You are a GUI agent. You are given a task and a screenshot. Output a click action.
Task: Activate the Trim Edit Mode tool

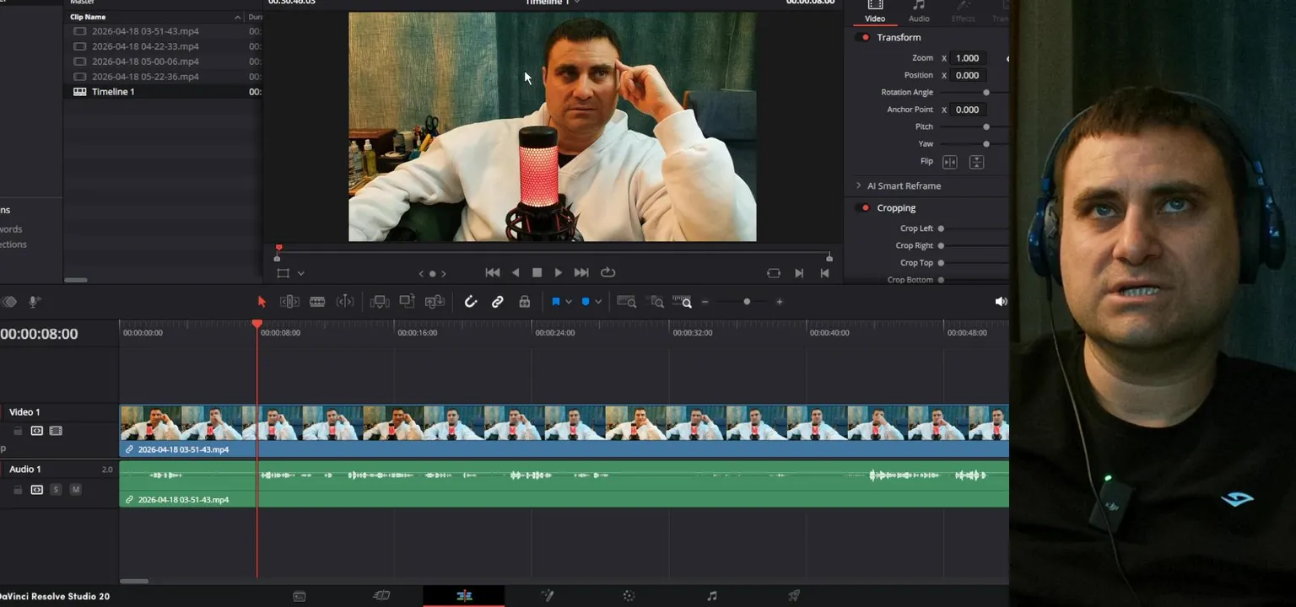click(x=289, y=302)
